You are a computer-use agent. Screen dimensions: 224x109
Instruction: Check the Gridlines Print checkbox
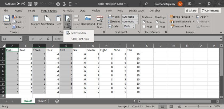[144, 27]
